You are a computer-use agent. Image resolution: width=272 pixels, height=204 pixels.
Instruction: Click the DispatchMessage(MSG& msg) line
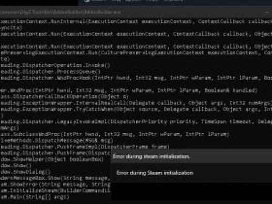pyautogui.click(x=56, y=140)
